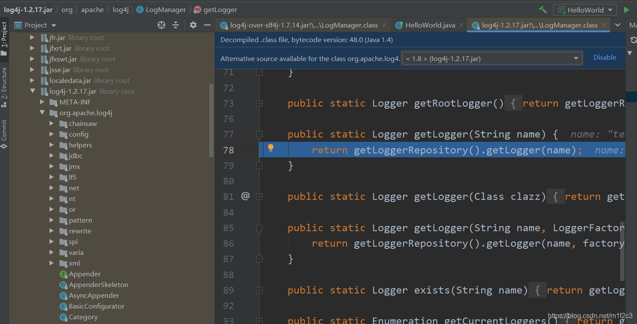Switch to HelloWorld.java tab

click(x=430, y=25)
